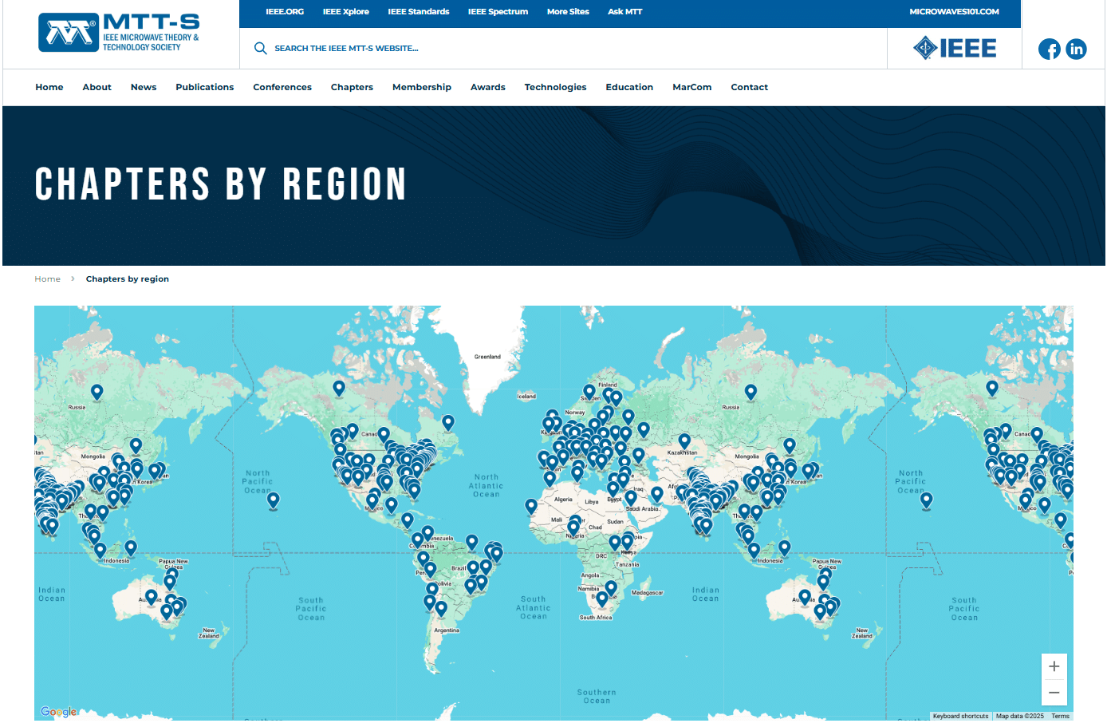Image resolution: width=1107 pixels, height=727 pixels.
Task: Click the IEEE logo
Action: (955, 49)
